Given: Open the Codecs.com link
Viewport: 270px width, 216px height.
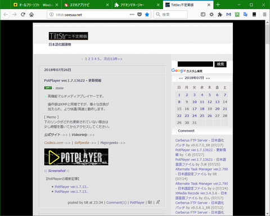Looking at the screenshot, I should coord(53,143).
